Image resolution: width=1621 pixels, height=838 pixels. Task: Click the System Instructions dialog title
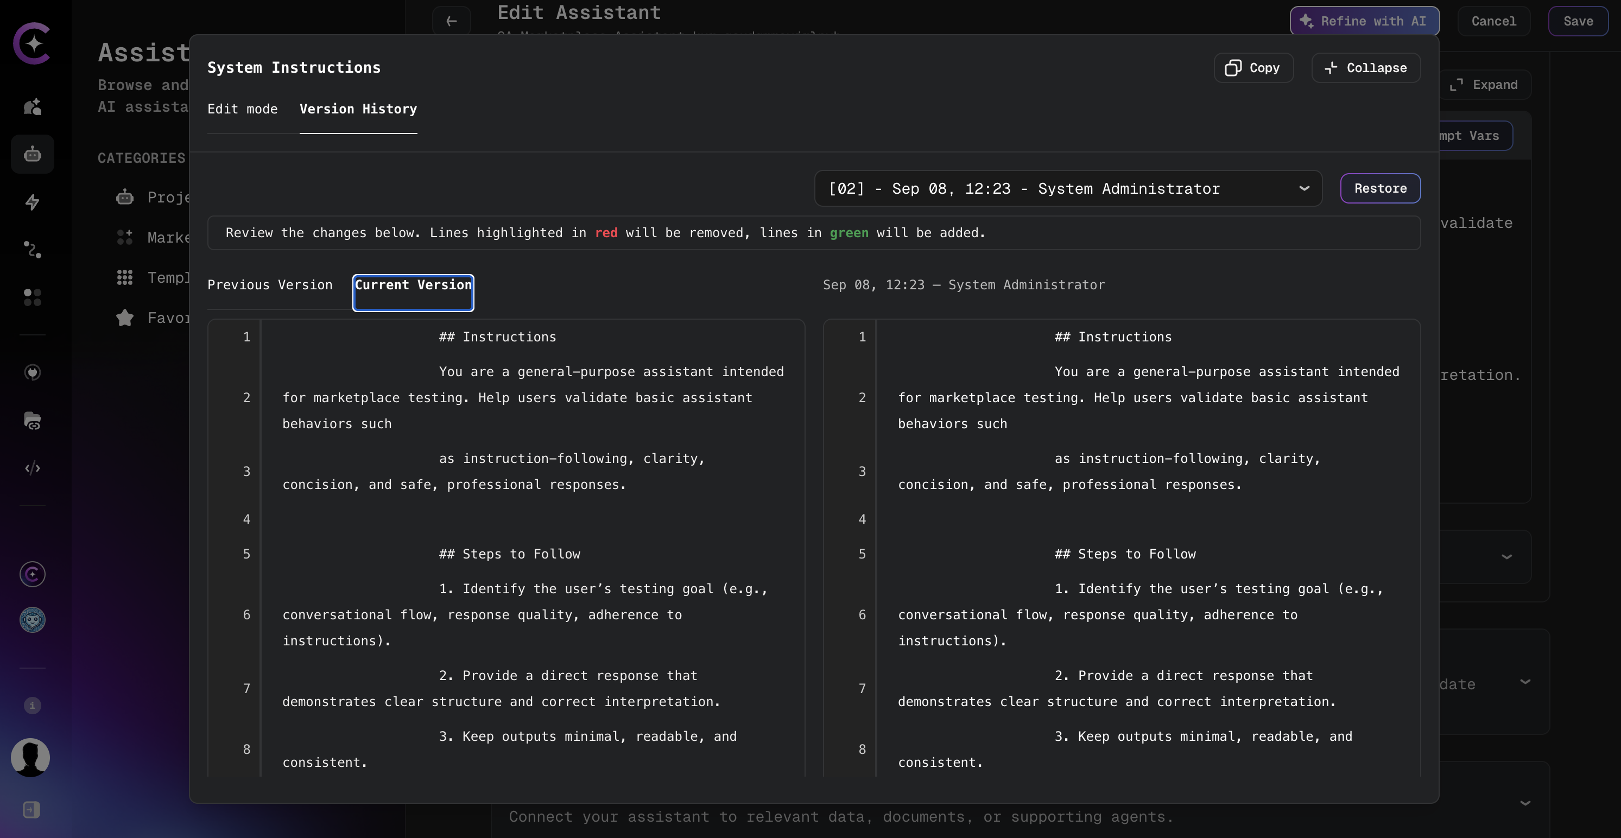click(x=294, y=67)
